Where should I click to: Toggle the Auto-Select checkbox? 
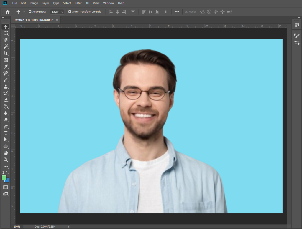coord(30,11)
